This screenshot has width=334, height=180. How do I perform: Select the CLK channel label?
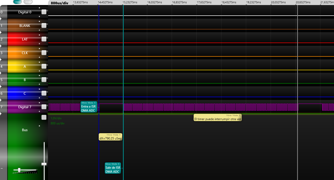click(25, 53)
